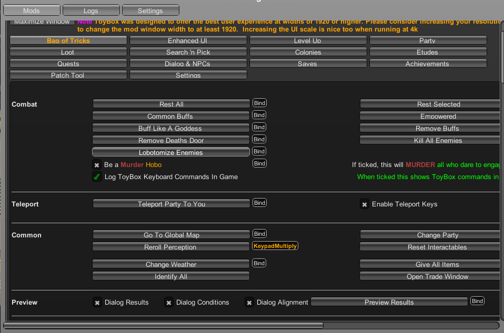This screenshot has width=504, height=333.
Task: Open the Patch Tool tab
Action: click(68, 75)
